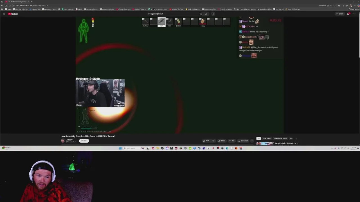360x202 pixels.
Task: Click the browser address bar URL
Action: [x=31, y=6]
